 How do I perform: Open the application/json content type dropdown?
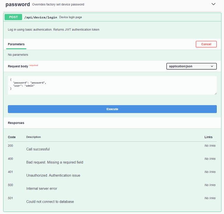point(191,66)
